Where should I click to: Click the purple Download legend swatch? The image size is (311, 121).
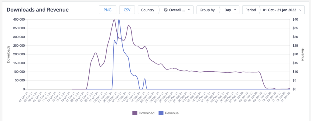135,113
